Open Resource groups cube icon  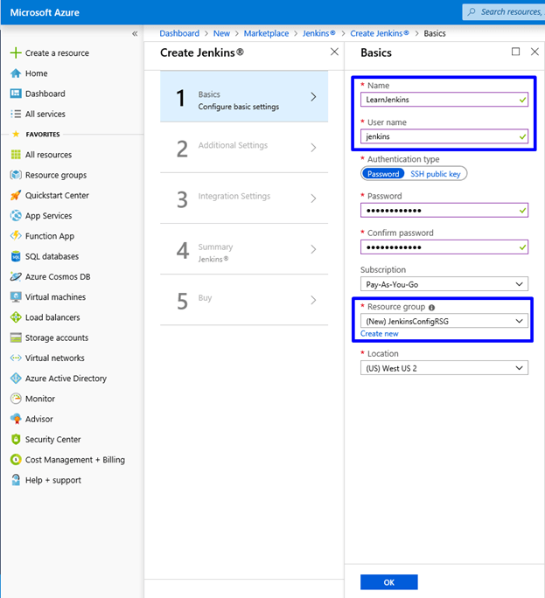[16, 175]
